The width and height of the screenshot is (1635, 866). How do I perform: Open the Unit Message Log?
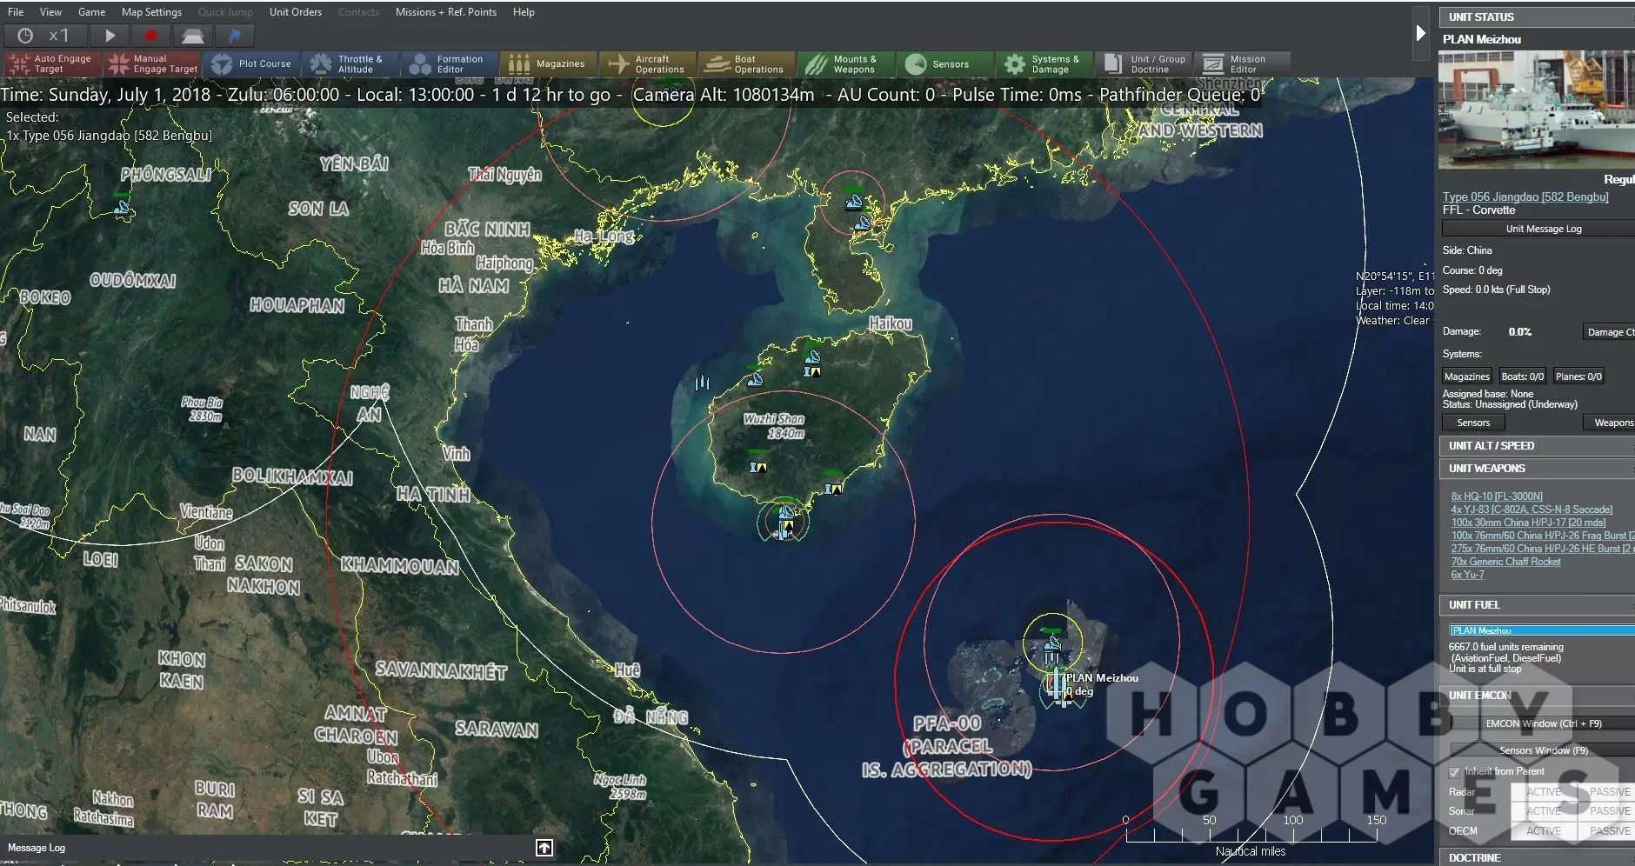click(1538, 229)
